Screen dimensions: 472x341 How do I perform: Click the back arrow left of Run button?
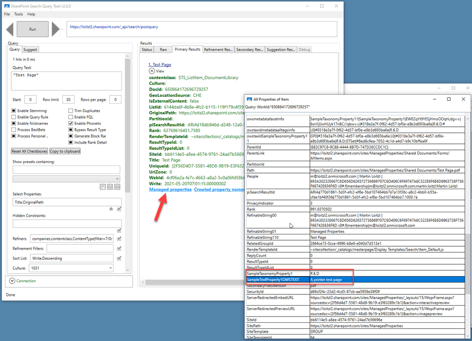[10, 29]
